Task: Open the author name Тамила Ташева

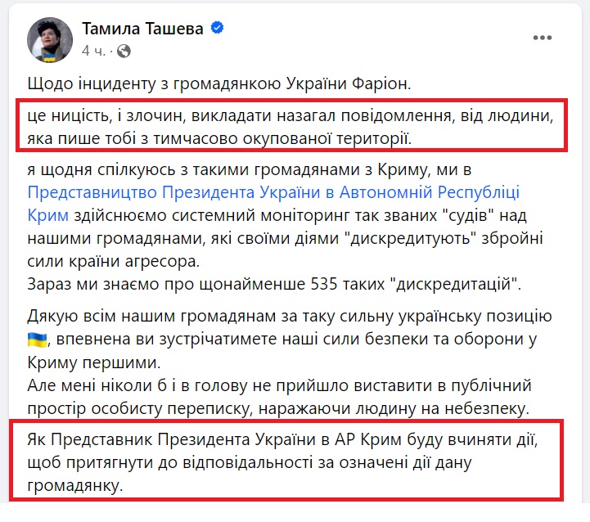Action: click(142, 28)
